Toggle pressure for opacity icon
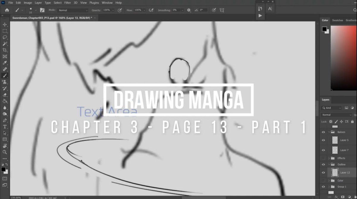357x199 pixels. click(120, 10)
